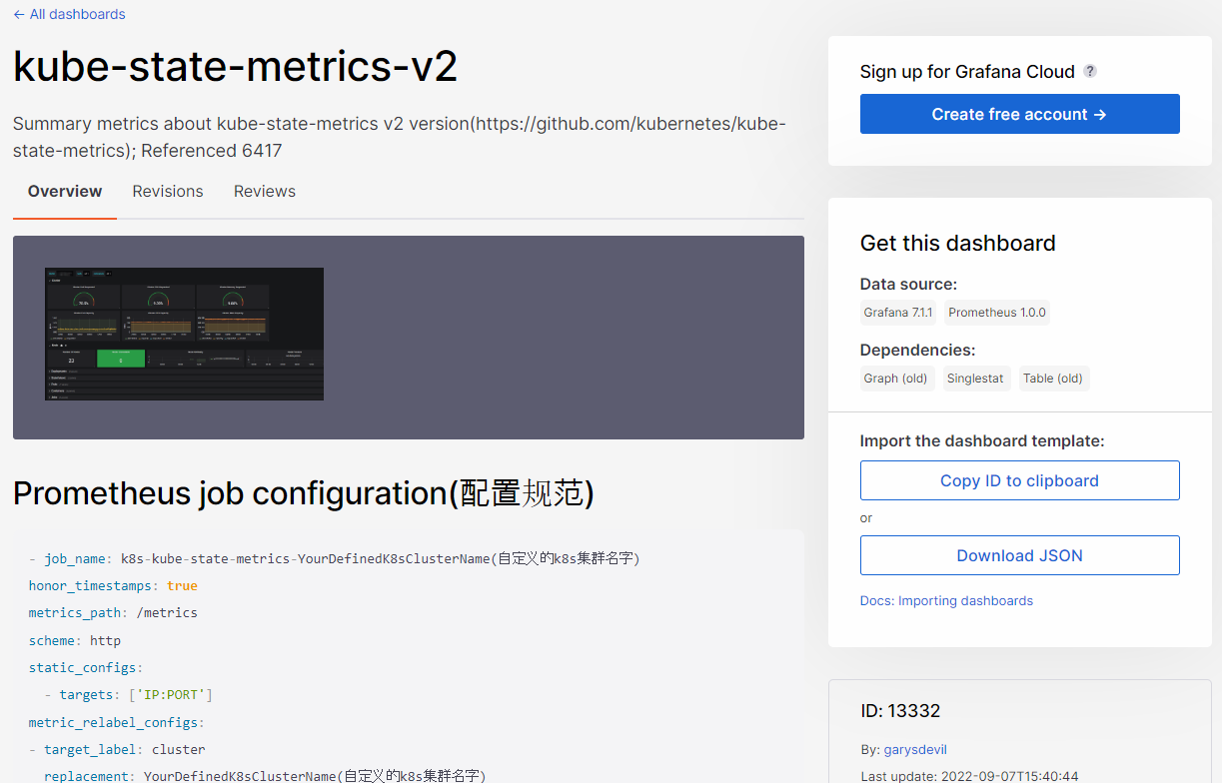This screenshot has height=783, width=1222.
Task: Open the Revisions tab
Action: pos(168,191)
